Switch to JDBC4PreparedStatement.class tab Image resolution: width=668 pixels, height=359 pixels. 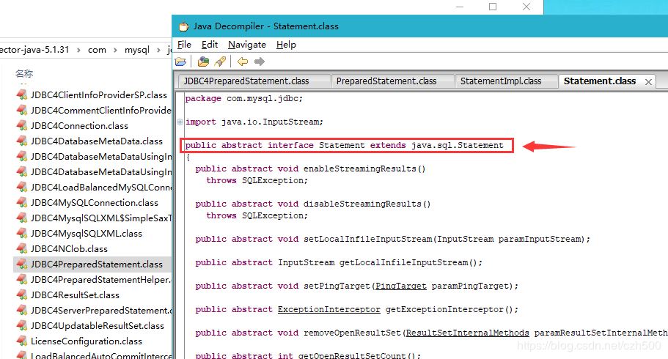point(253,81)
